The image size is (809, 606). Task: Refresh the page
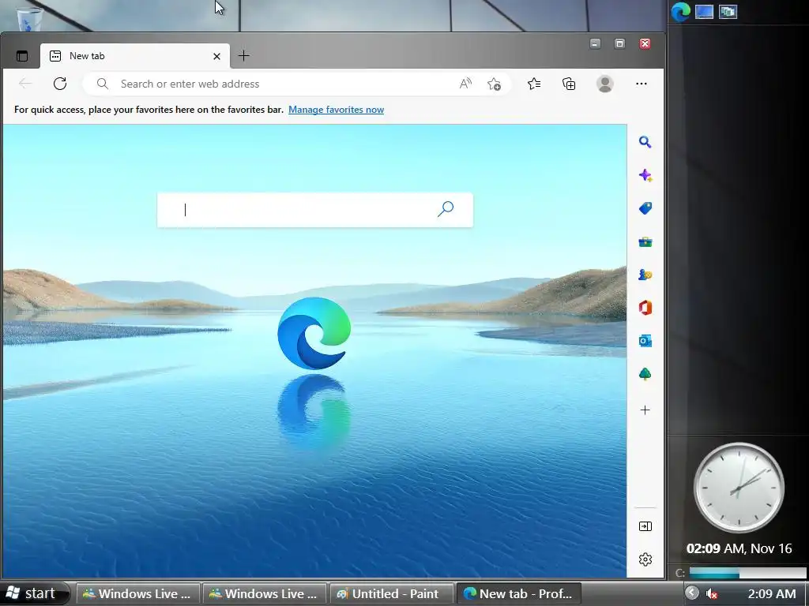click(60, 84)
